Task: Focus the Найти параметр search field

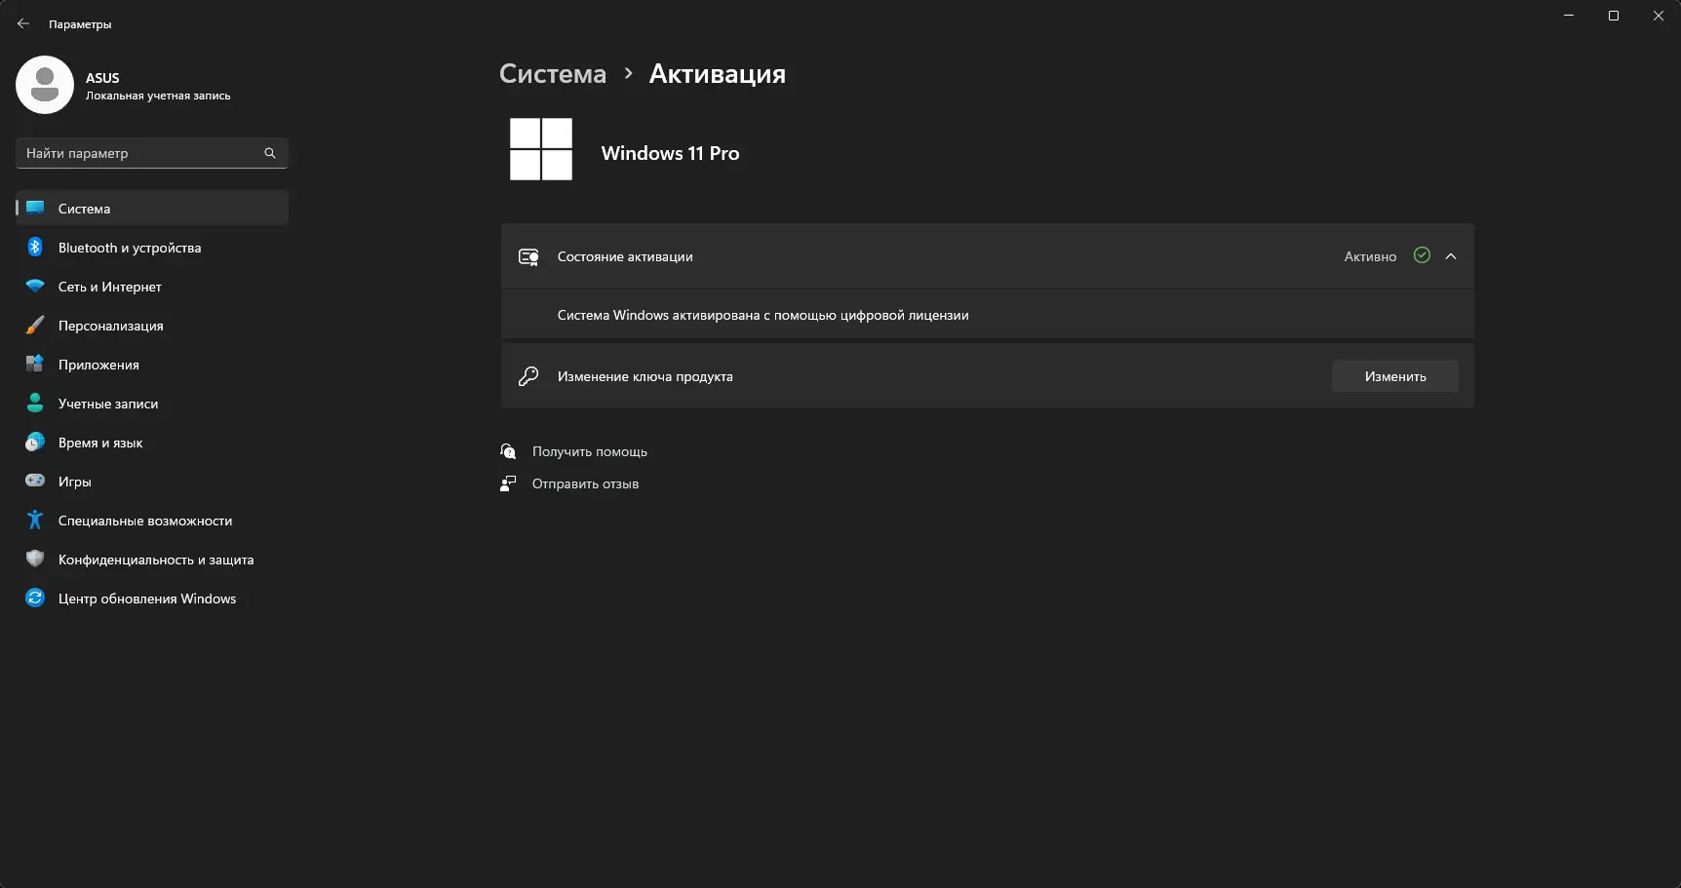Action: 141,153
